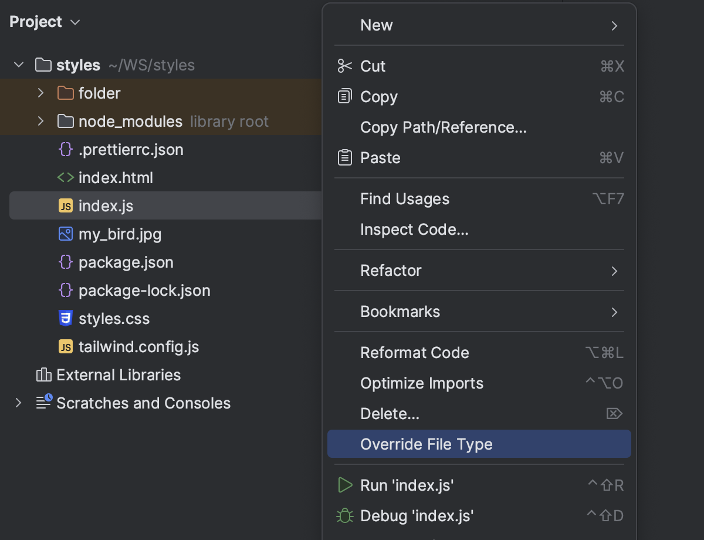Click the JavaScript file icon next to index.js
The image size is (704, 540).
tap(65, 206)
